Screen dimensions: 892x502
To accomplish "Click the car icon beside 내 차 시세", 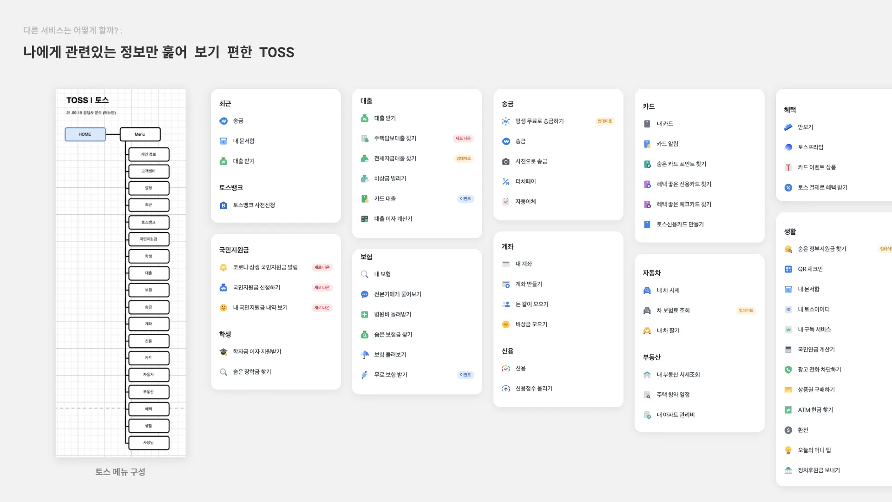I will (x=647, y=291).
